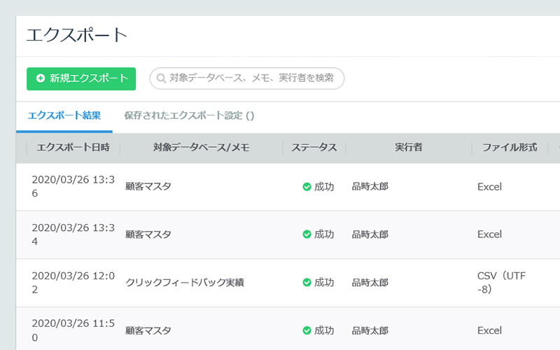Image resolution: width=560 pixels, height=350 pixels.
Task: Select 顧客マスタ entry dated 13:36
Action: click(x=148, y=186)
